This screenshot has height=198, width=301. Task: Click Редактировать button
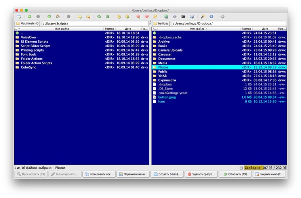65,174
